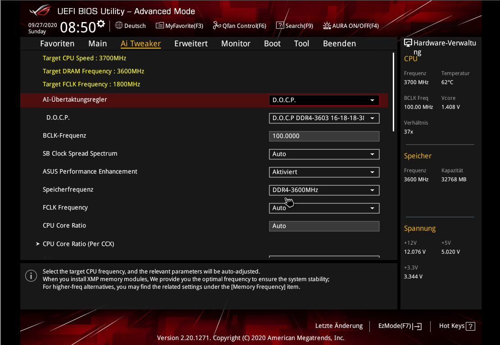Click the ROG logo icon
The width and height of the screenshot is (500, 345).
40,10
